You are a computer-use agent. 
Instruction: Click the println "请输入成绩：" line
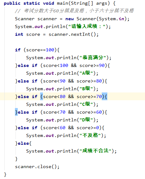pos(63,26)
